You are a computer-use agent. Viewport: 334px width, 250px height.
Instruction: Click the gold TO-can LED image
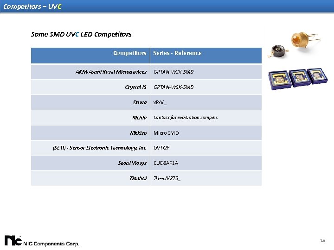coord(305,40)
